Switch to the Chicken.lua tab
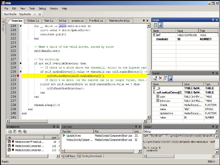 click(x=33, y=21)
